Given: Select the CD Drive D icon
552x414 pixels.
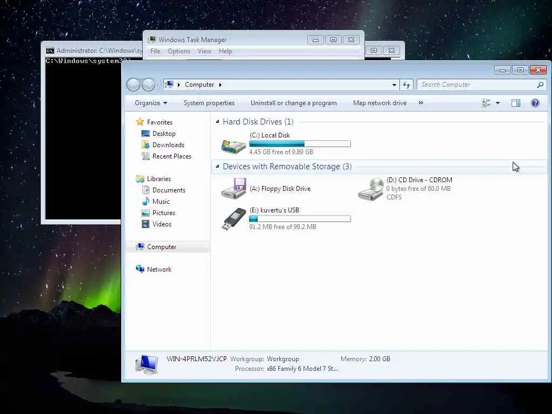Looking at the screenshot, I should 371,189.
